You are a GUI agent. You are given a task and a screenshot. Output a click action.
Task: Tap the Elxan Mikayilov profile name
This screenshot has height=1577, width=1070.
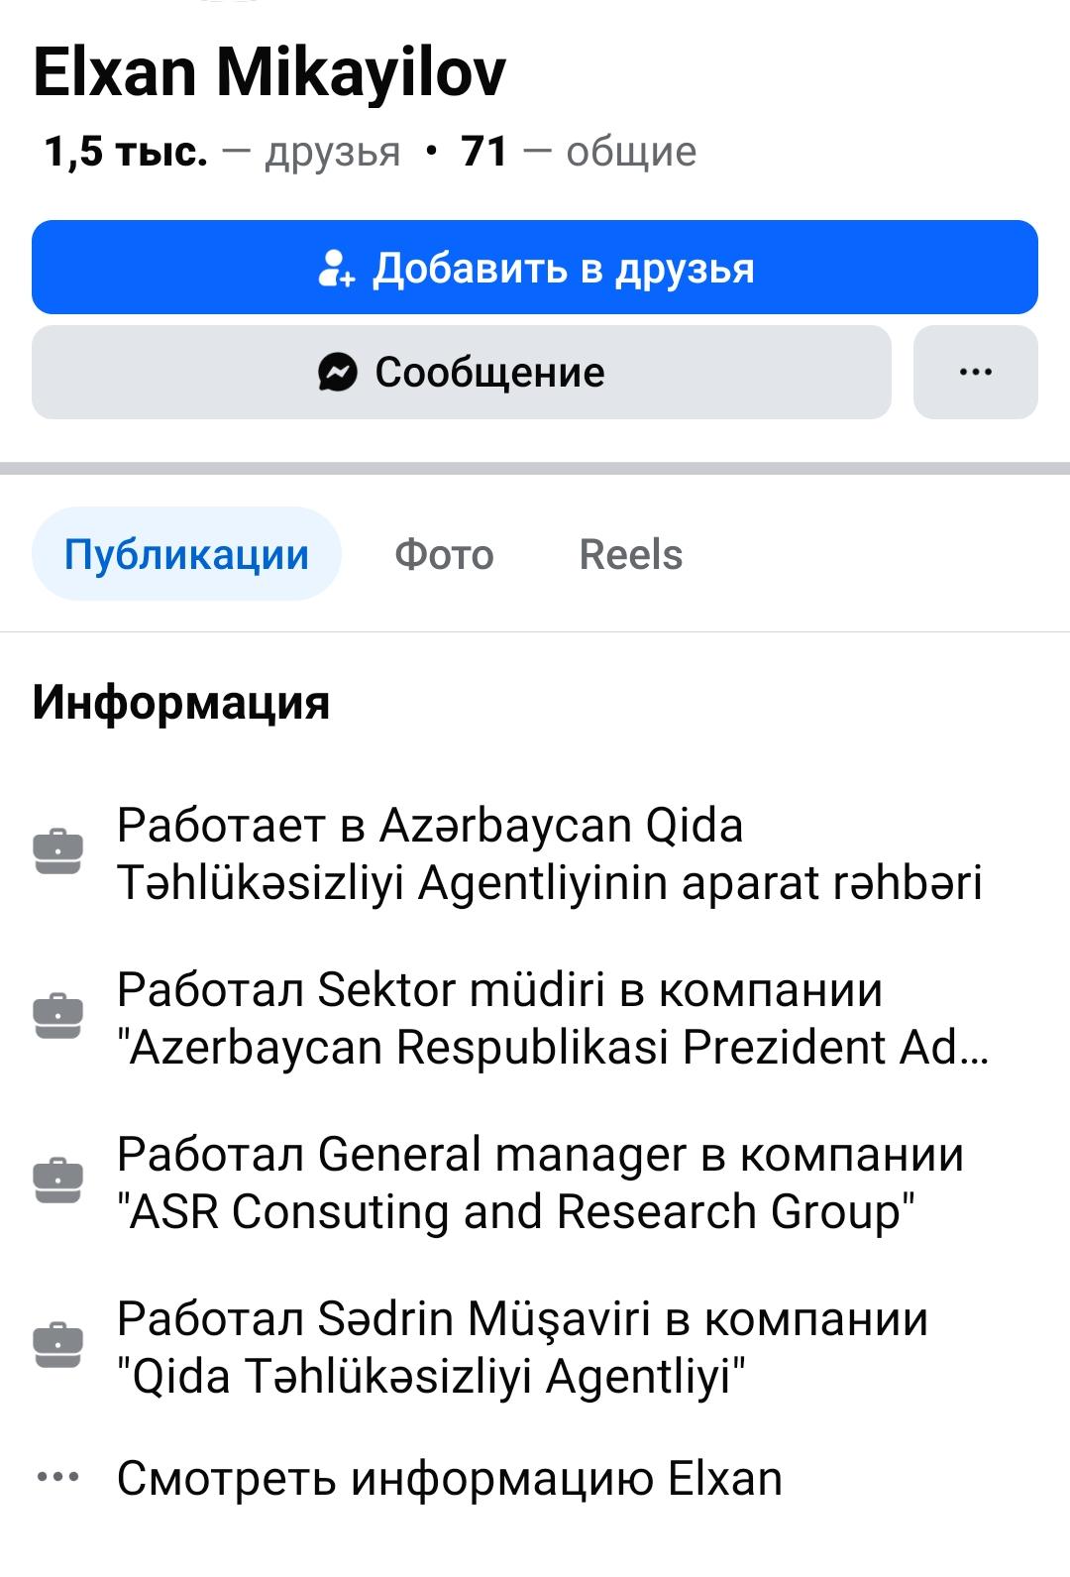[269, 72]
